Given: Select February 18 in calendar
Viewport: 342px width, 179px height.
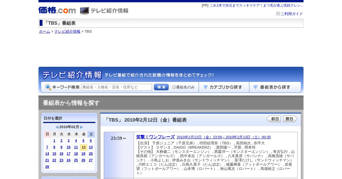Looking at the screenshot, I should click(x=76, y=154).
